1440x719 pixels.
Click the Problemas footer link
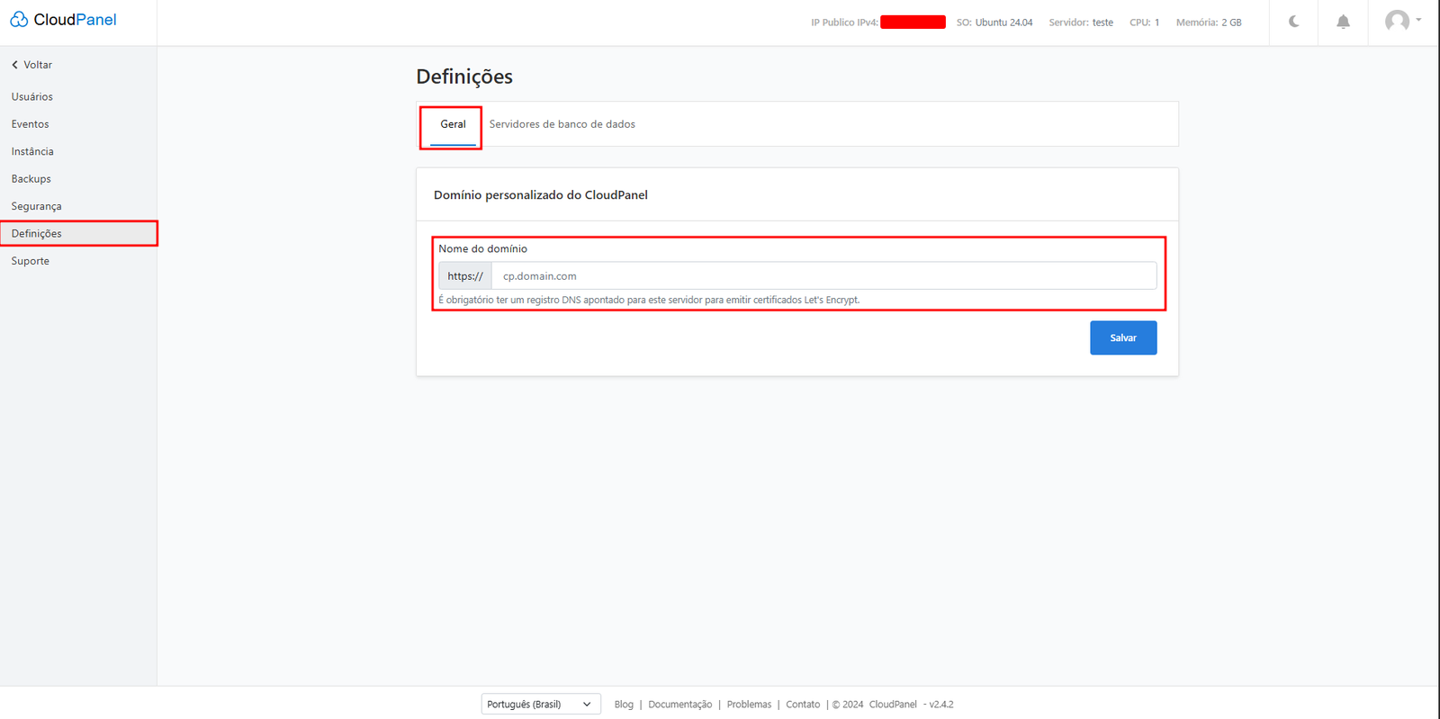pyautogui.click(x=749, y=705)
